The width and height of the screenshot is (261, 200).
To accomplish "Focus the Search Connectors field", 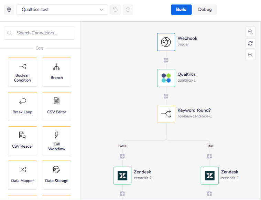I will [40, 33].
